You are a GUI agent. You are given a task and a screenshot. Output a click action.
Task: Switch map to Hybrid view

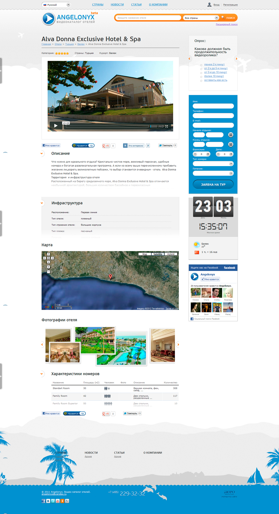[171, 254]
